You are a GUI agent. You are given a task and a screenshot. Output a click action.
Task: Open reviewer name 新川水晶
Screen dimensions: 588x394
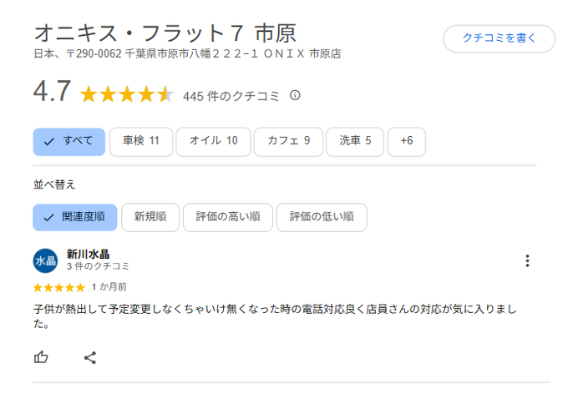coord(88,254)
